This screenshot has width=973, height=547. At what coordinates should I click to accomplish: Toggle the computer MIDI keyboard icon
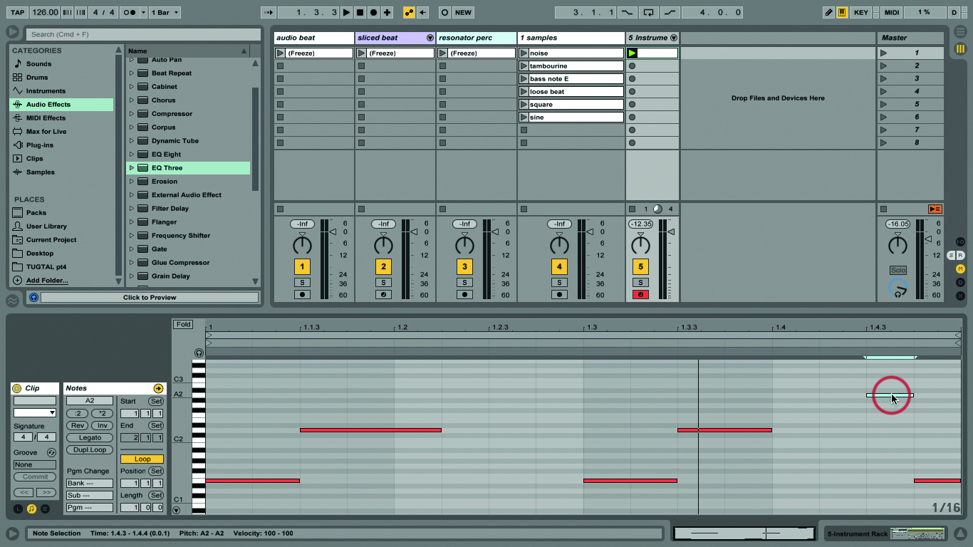tap(843, 12)
